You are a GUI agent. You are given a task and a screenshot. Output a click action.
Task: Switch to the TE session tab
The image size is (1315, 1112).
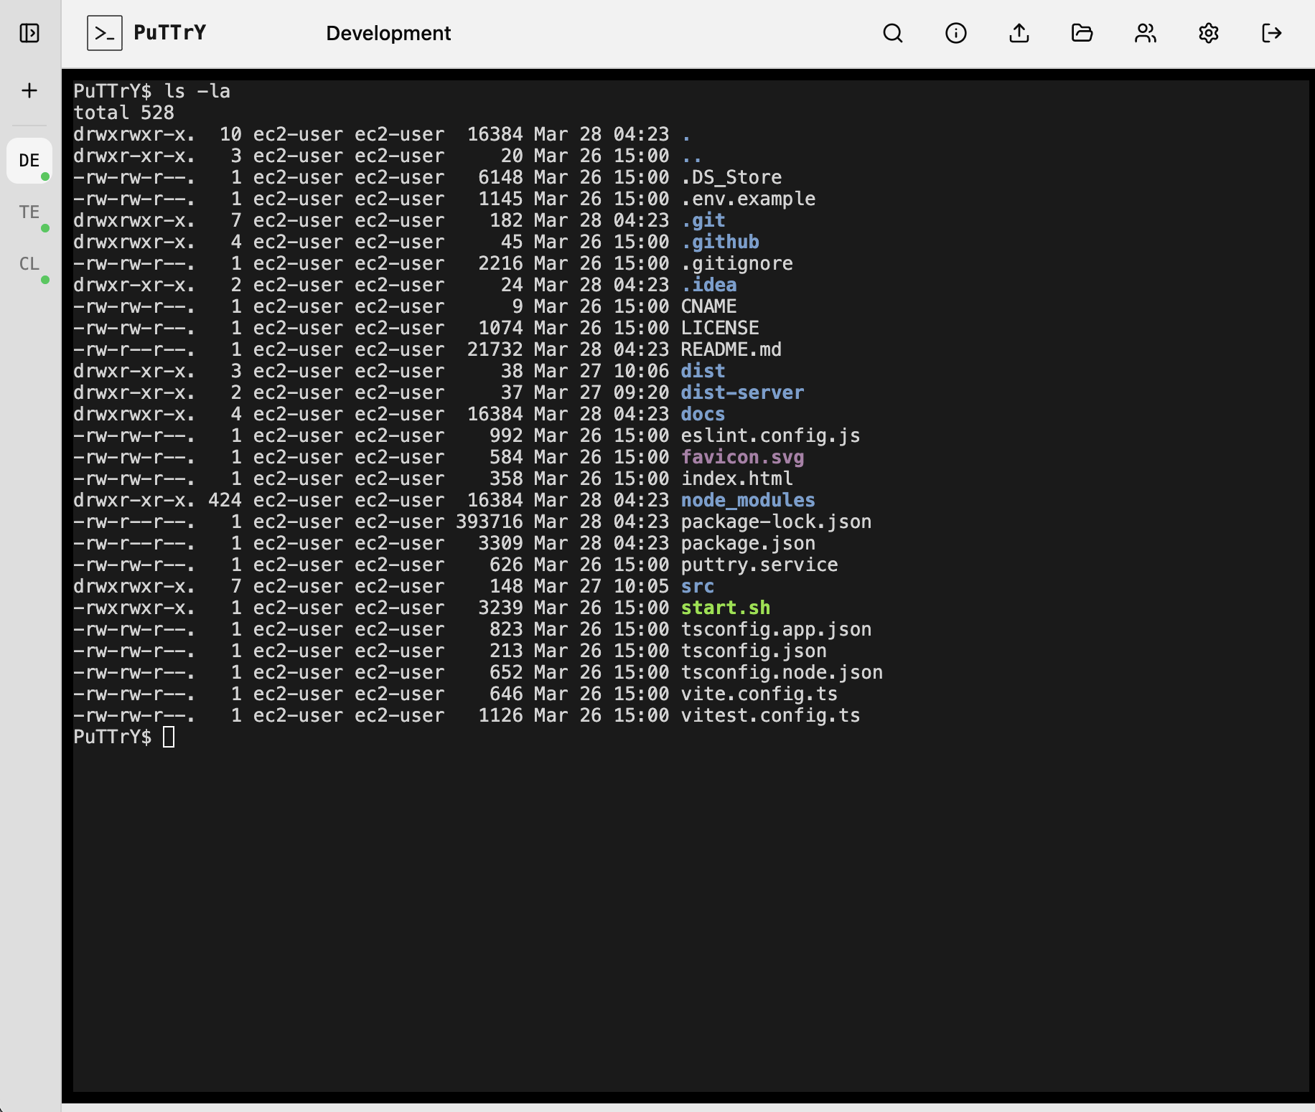pos(29,212)
